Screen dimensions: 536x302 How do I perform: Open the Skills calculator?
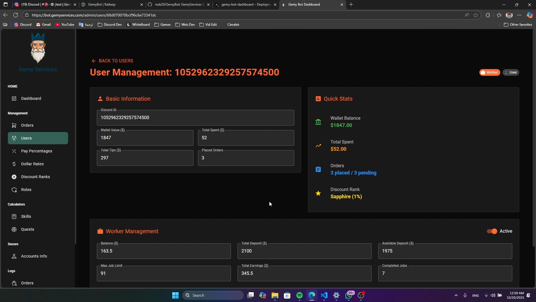click(x=26, y=216)
